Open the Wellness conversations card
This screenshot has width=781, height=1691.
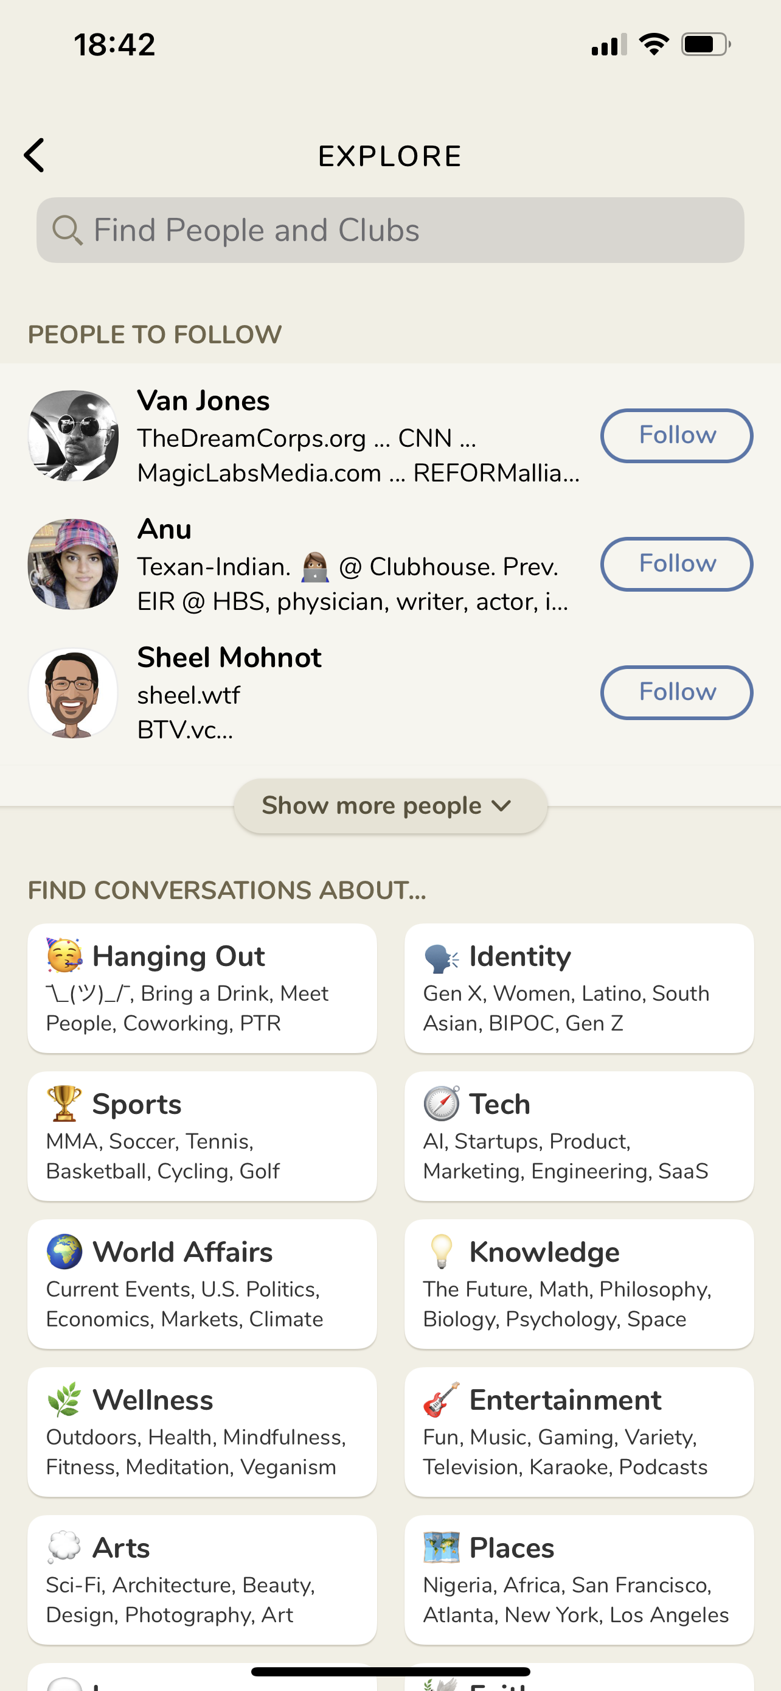point(202,1432)
